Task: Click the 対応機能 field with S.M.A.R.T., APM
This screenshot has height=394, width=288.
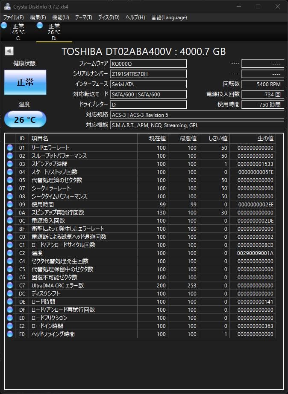Action: (x=197, y=125)
